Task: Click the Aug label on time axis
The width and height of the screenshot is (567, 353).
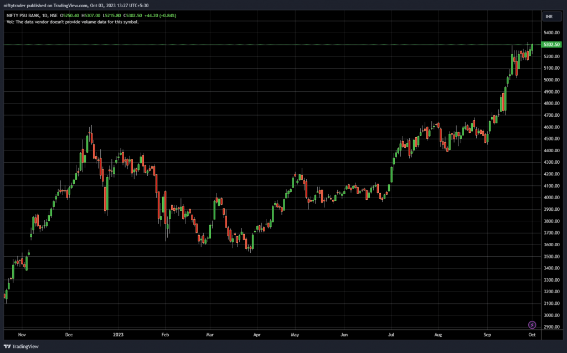Action: [438, 335]
